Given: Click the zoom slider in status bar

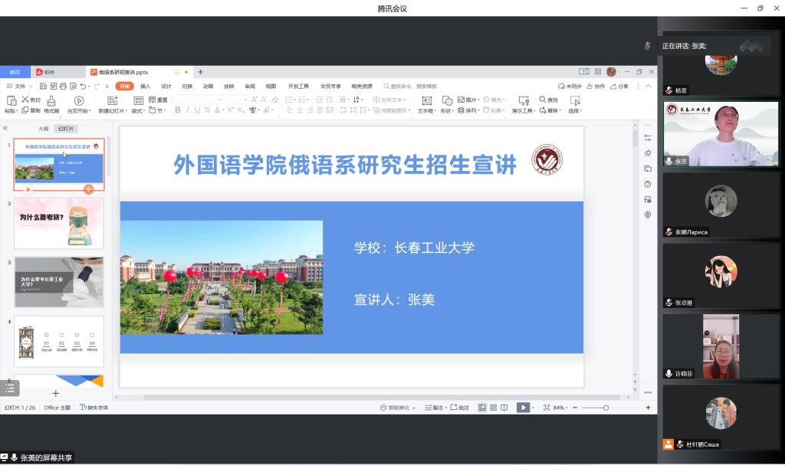Looking at the screenshot, I should tap(606, 408).
